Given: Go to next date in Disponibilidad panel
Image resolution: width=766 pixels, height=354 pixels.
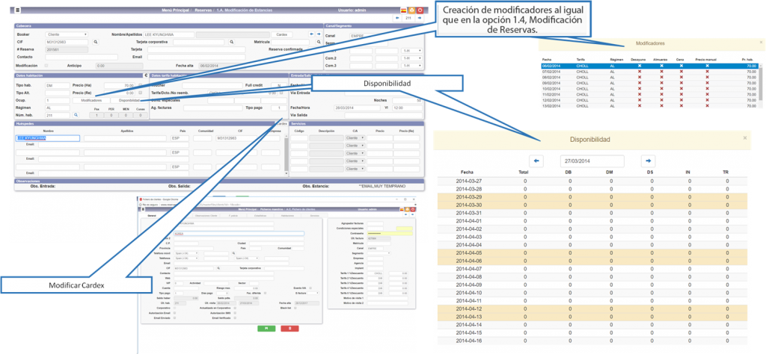Looking at the screenshot, I should [x=648, y=161].
